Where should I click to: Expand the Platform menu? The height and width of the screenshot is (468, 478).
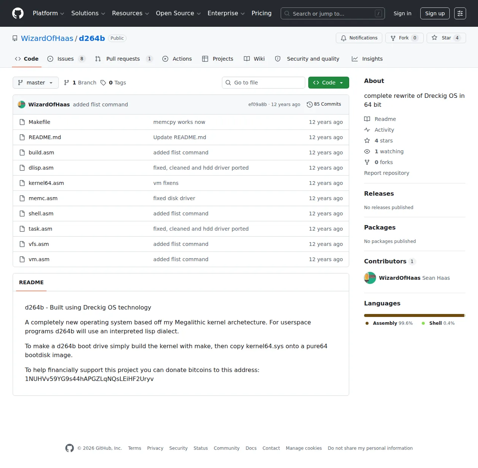(48, 13)
